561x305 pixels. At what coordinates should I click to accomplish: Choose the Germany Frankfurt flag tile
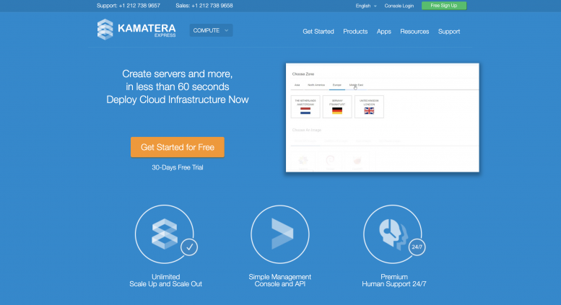pos(337,107)
